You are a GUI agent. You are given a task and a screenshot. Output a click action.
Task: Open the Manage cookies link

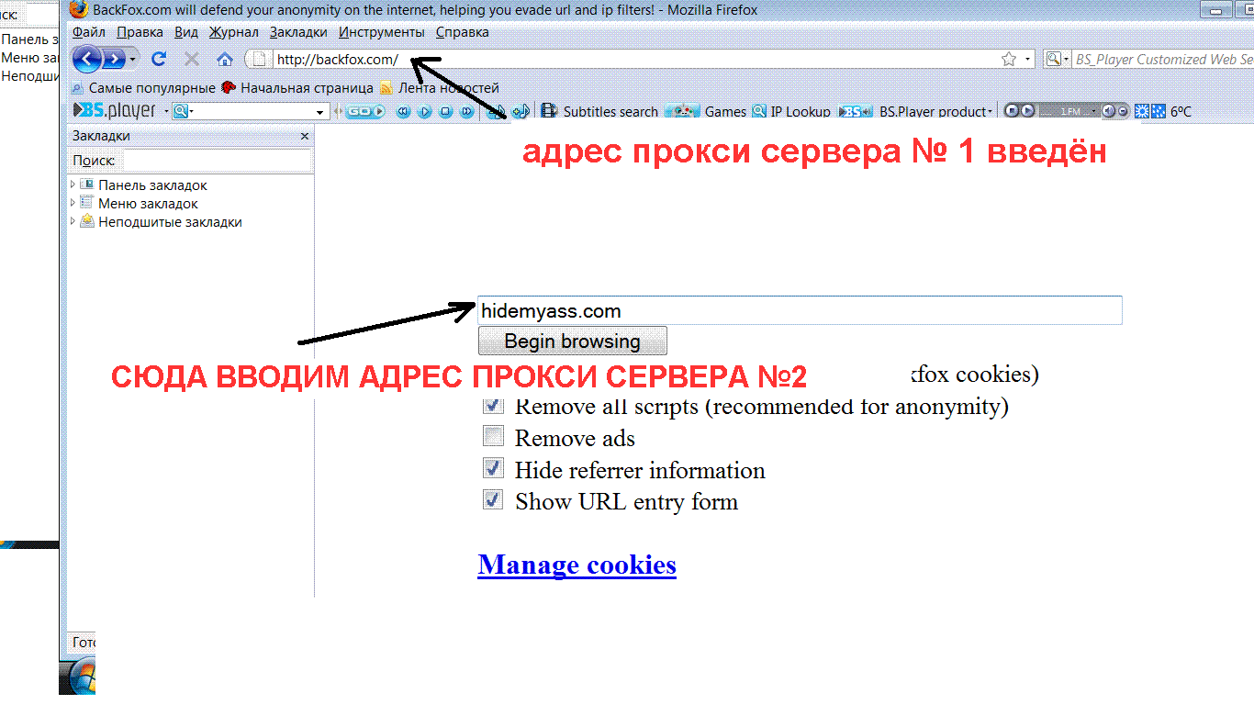tap(577, 564)
